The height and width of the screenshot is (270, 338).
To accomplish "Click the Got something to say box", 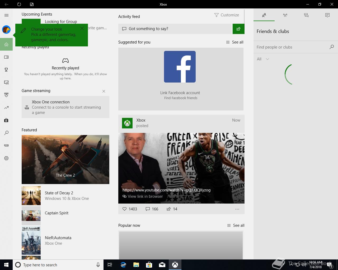I will [x=175, y=29].
